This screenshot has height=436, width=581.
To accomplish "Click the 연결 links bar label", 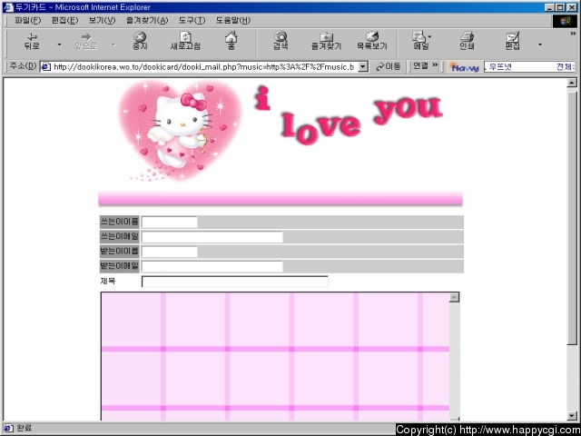I will [420, 66].
